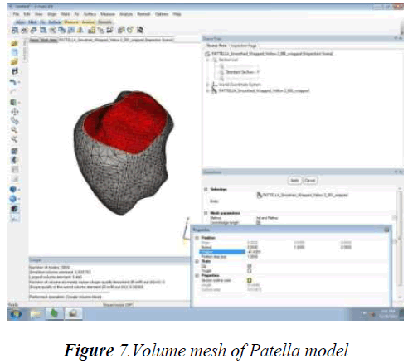The image size is (408, 363).
Task: Click the first icon in the top toolbar row
Action: pyautogui.click(x=15, y=30)
